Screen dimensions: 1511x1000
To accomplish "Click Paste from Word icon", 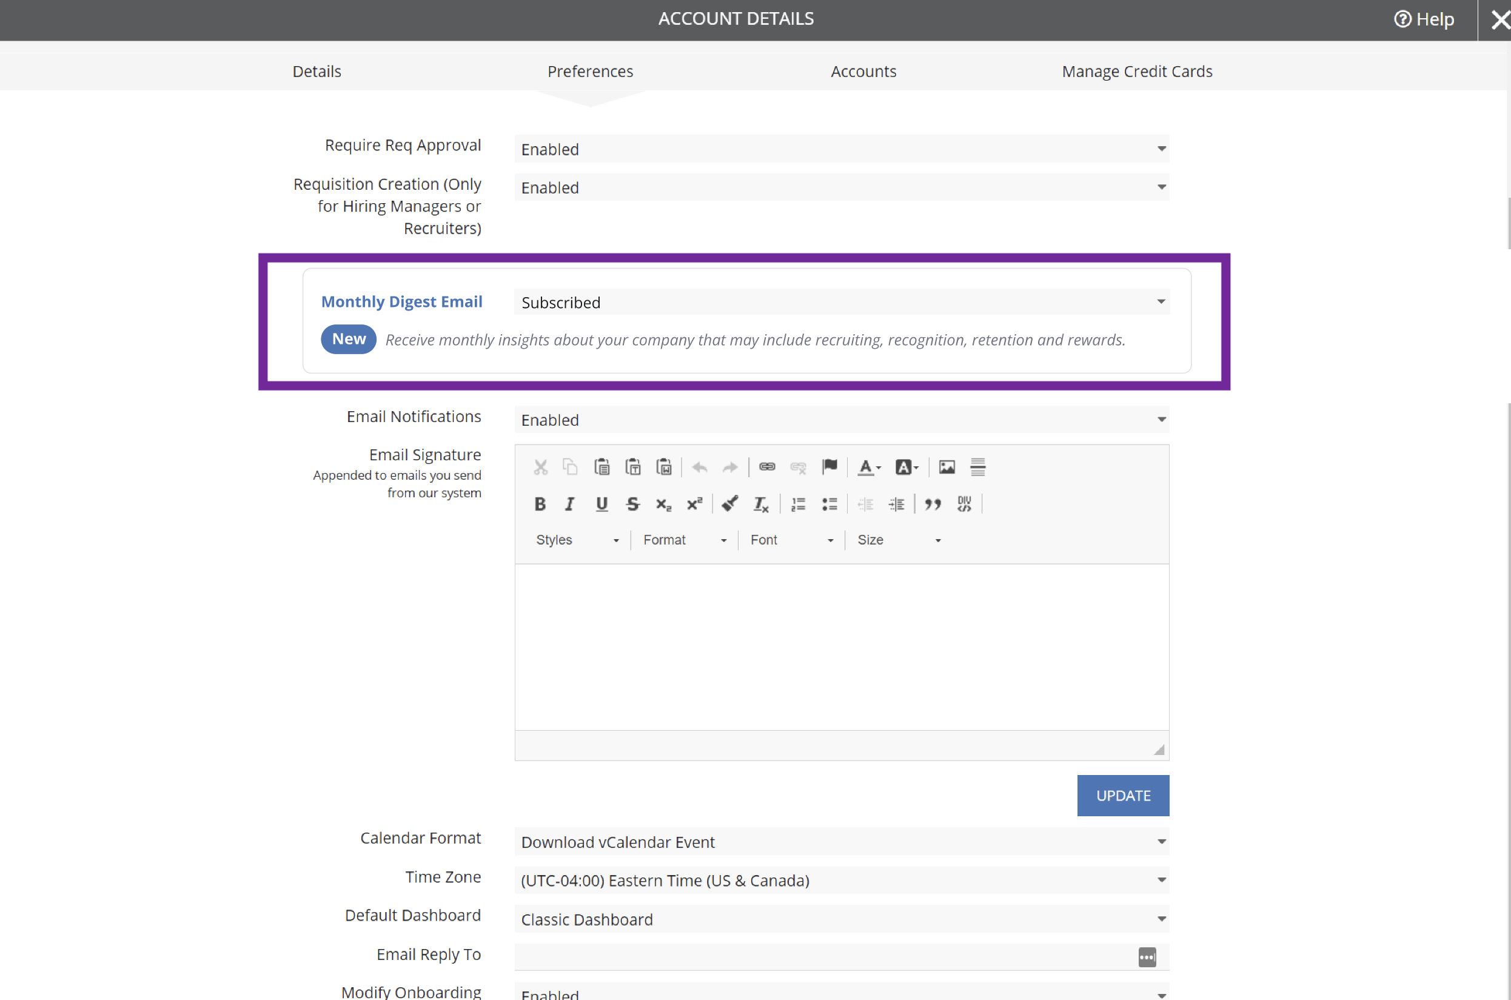I will 664,468.
